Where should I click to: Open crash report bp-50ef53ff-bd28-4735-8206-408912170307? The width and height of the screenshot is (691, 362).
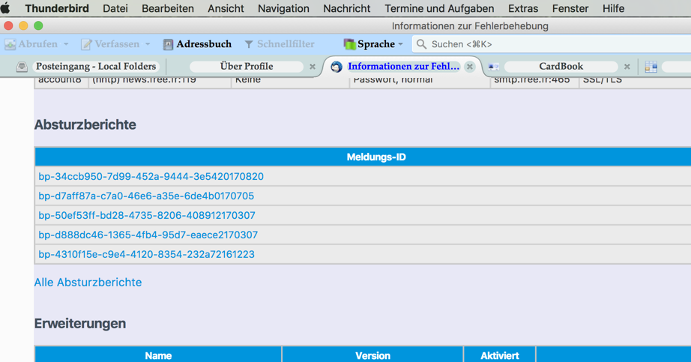click(x=147, y=215)
